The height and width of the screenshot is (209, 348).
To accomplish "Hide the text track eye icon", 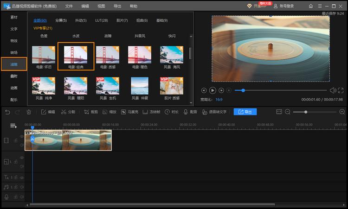I will 22,177.
